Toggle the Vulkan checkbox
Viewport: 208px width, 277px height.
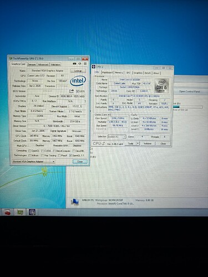(30, 156)
